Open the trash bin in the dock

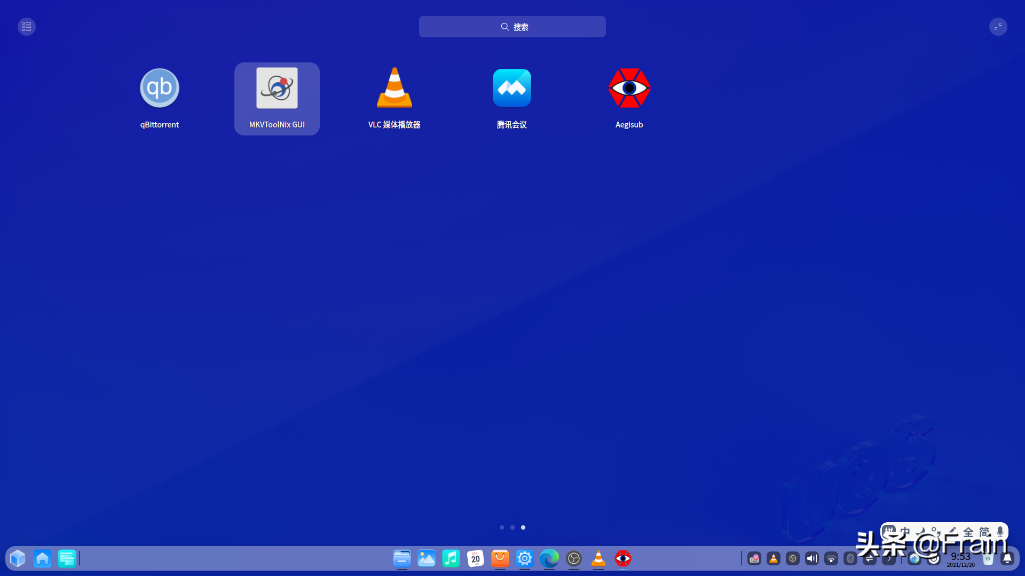tap(988, 558)
